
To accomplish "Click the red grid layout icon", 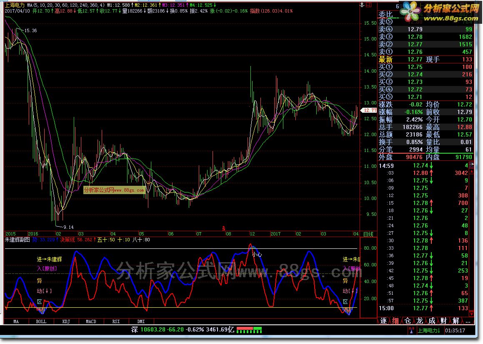I will tap(368, 5).
